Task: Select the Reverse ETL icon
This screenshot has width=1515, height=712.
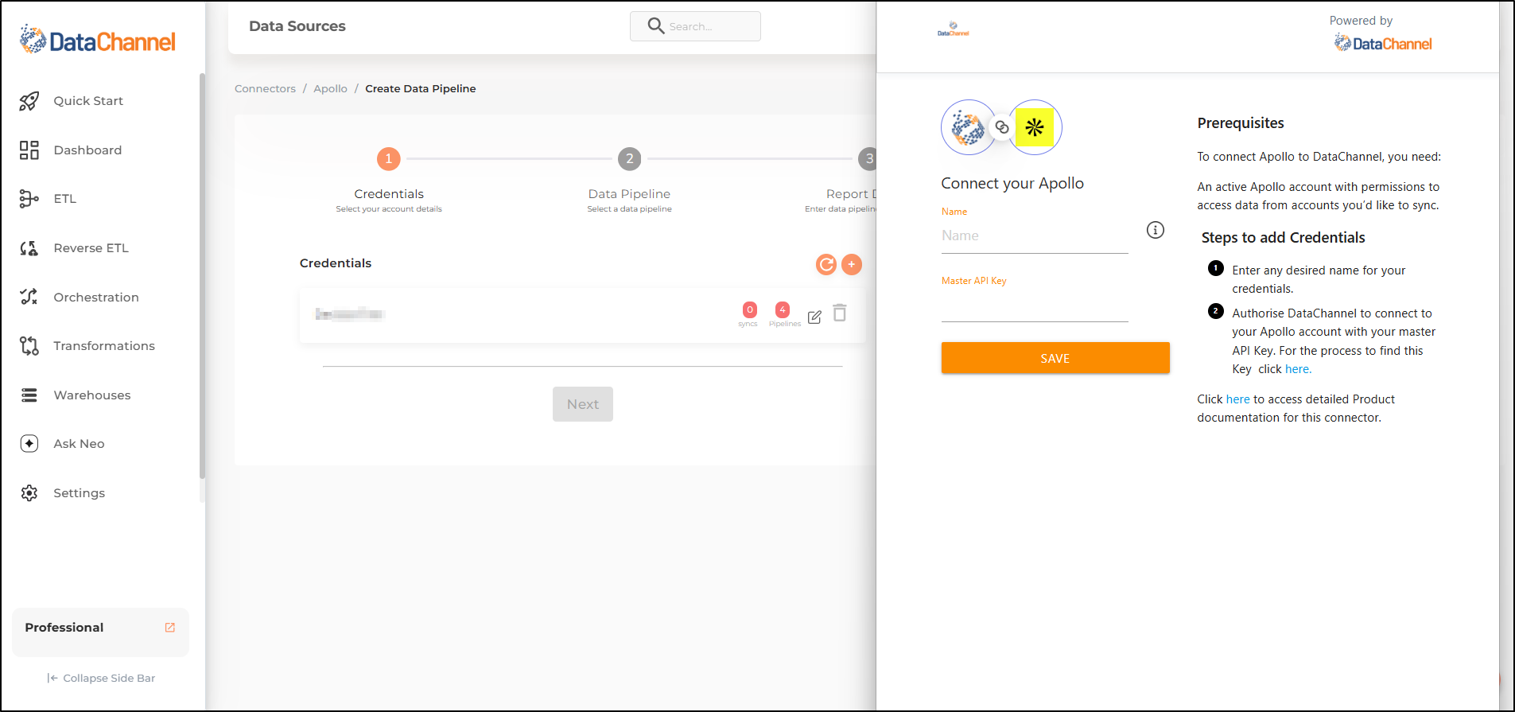Action: click(x=29, y=248)
